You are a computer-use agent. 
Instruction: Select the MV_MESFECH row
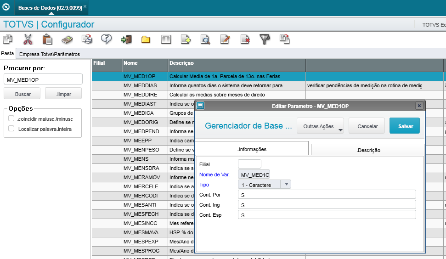(143, 214)
